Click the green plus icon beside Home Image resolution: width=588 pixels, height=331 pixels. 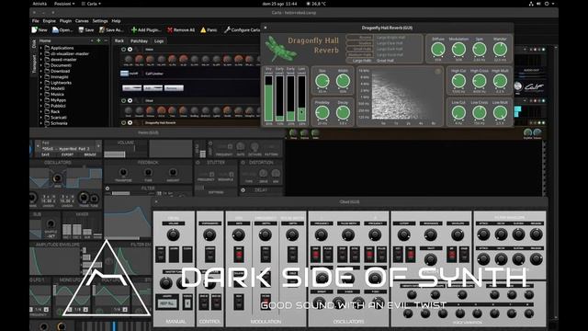[99, 40]
